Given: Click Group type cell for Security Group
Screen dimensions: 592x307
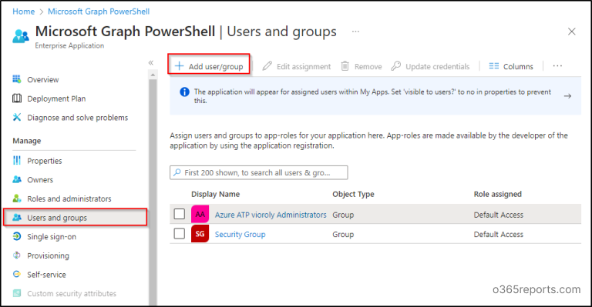Looking at the screenshot, I should [x=343, y=235].
